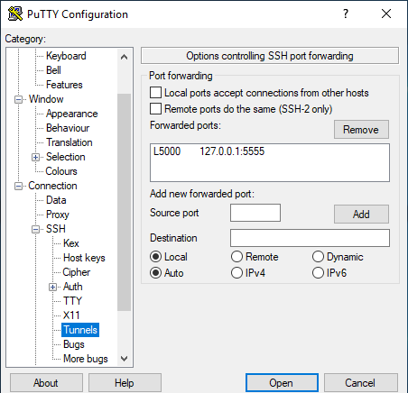The height and width of the screenshot is (393, 408).
Task: Click category tree scroll down arrow
Action: (124, 359)
